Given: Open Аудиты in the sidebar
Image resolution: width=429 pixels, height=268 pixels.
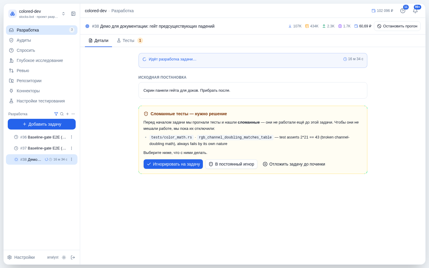Looking at the screenshot, I should coord(42,40).
